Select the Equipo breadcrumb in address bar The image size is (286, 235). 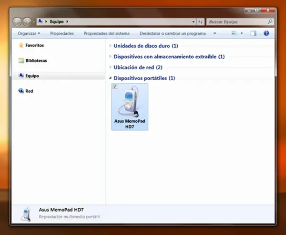click(57, 21)
